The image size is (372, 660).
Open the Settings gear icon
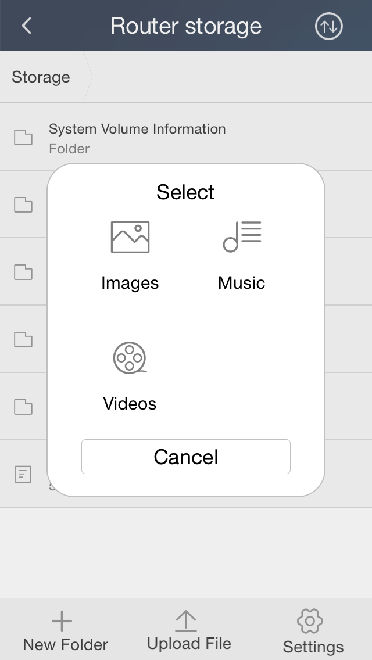310,622
